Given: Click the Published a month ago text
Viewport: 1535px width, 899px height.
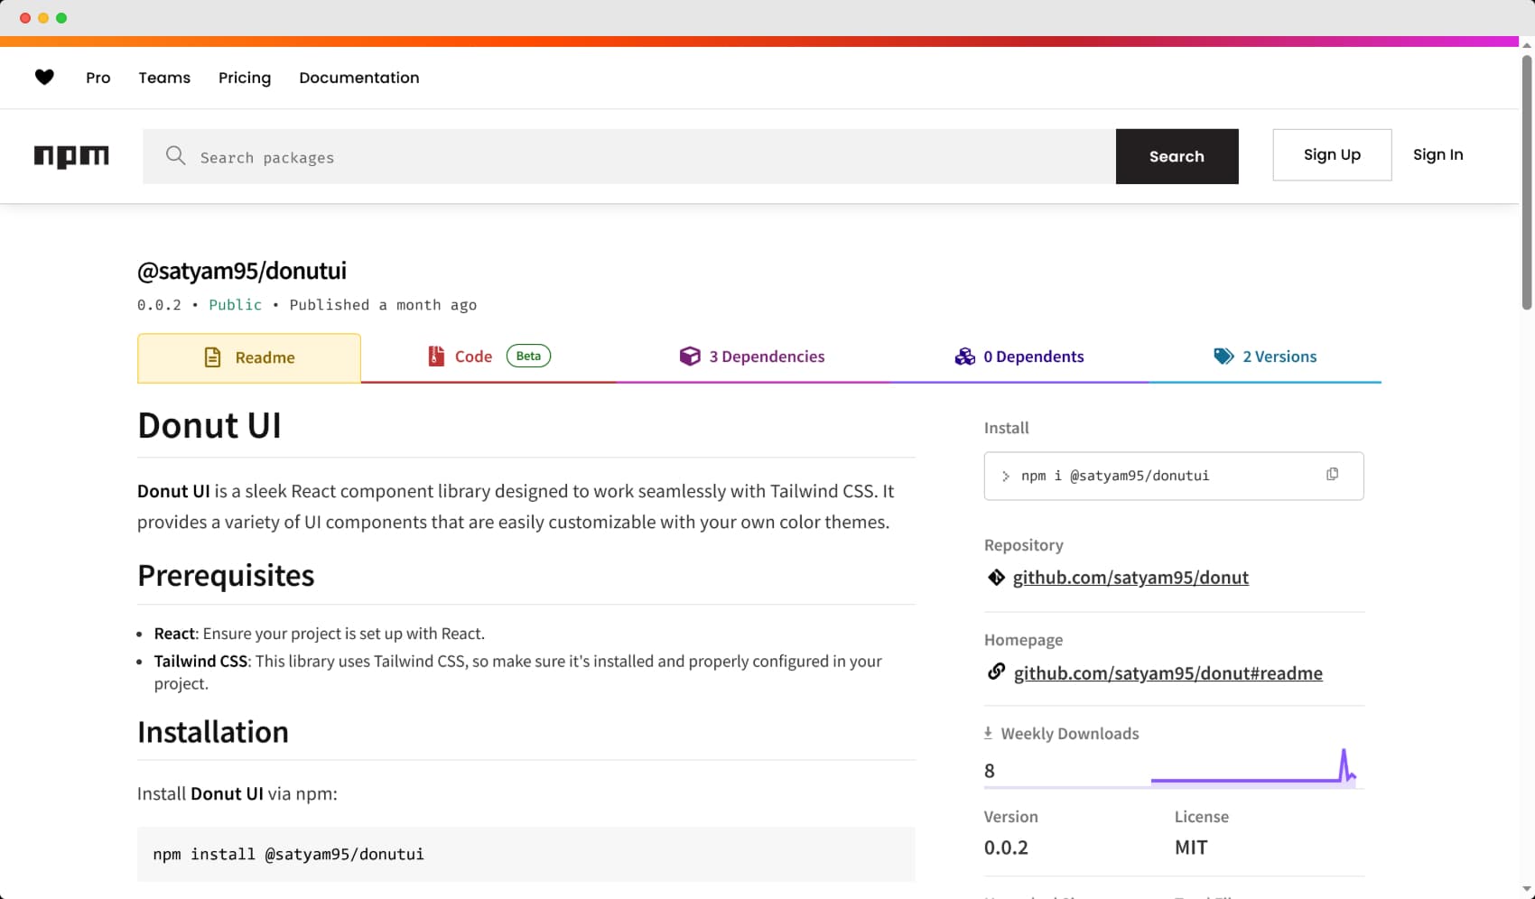Looking at the screenshot, I should click(383, 305).
